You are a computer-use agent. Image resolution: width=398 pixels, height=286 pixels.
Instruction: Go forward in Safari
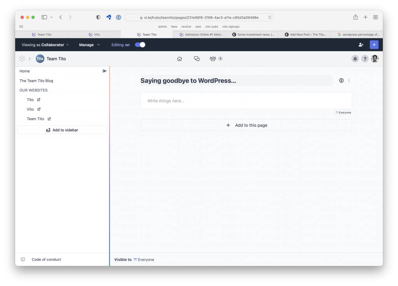(70, 17)
